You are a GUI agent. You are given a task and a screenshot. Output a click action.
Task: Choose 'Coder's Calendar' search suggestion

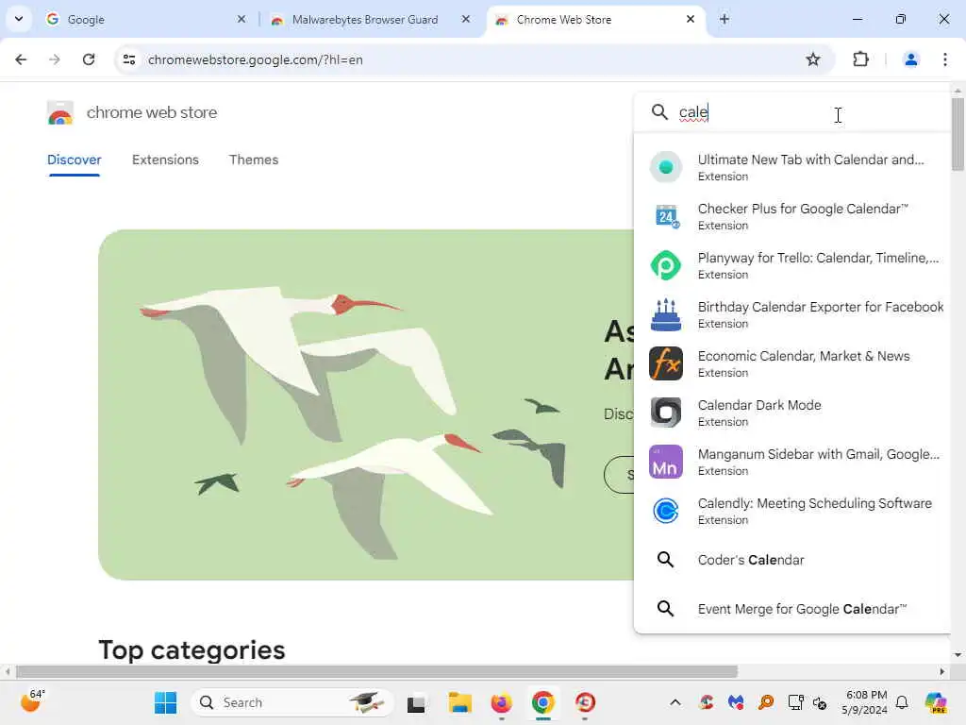coord(751,560)
